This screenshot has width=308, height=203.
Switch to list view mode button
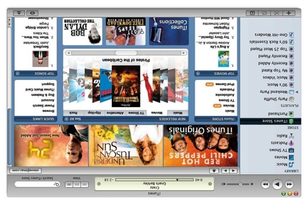tap(85, 185)
